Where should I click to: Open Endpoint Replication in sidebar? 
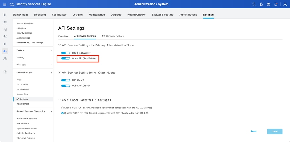[x=26, y=133]
